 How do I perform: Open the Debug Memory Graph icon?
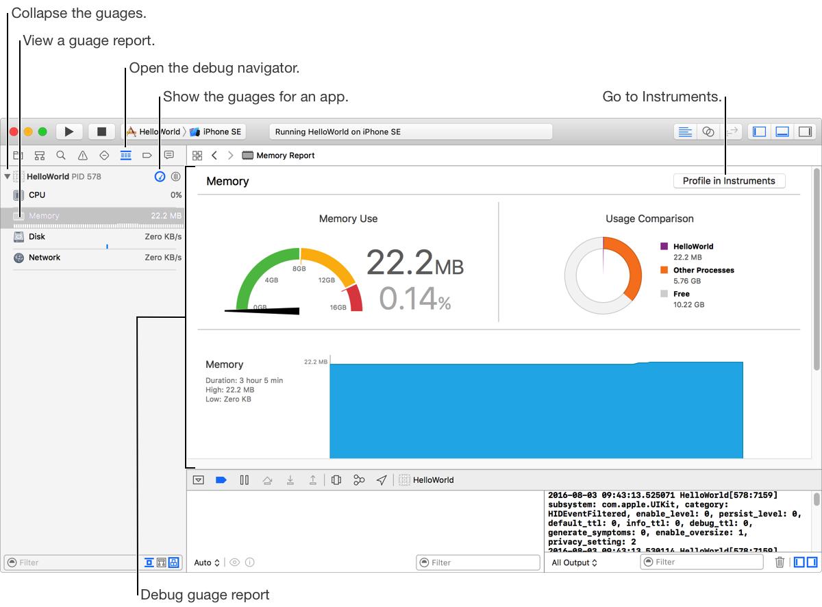pos(358,480)
